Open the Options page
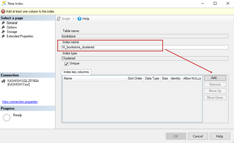234x143 pixels. (12, 27)
